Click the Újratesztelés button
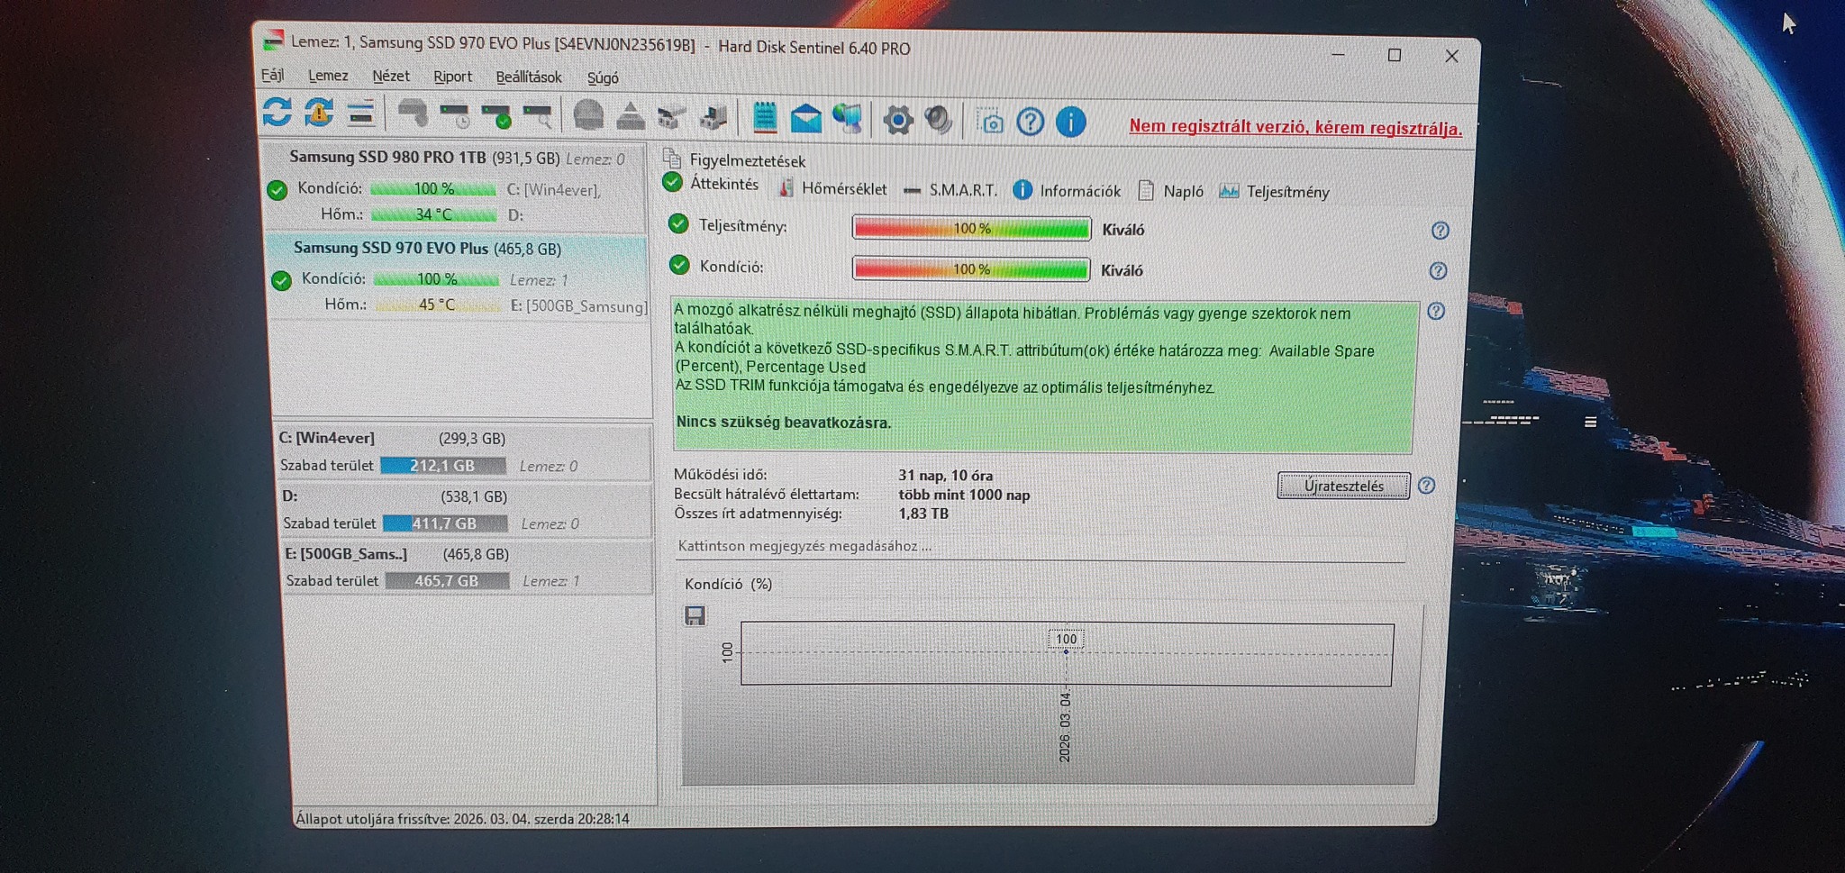Image resolution: width=1845 pixels, height=873 pixels. 1343,486
